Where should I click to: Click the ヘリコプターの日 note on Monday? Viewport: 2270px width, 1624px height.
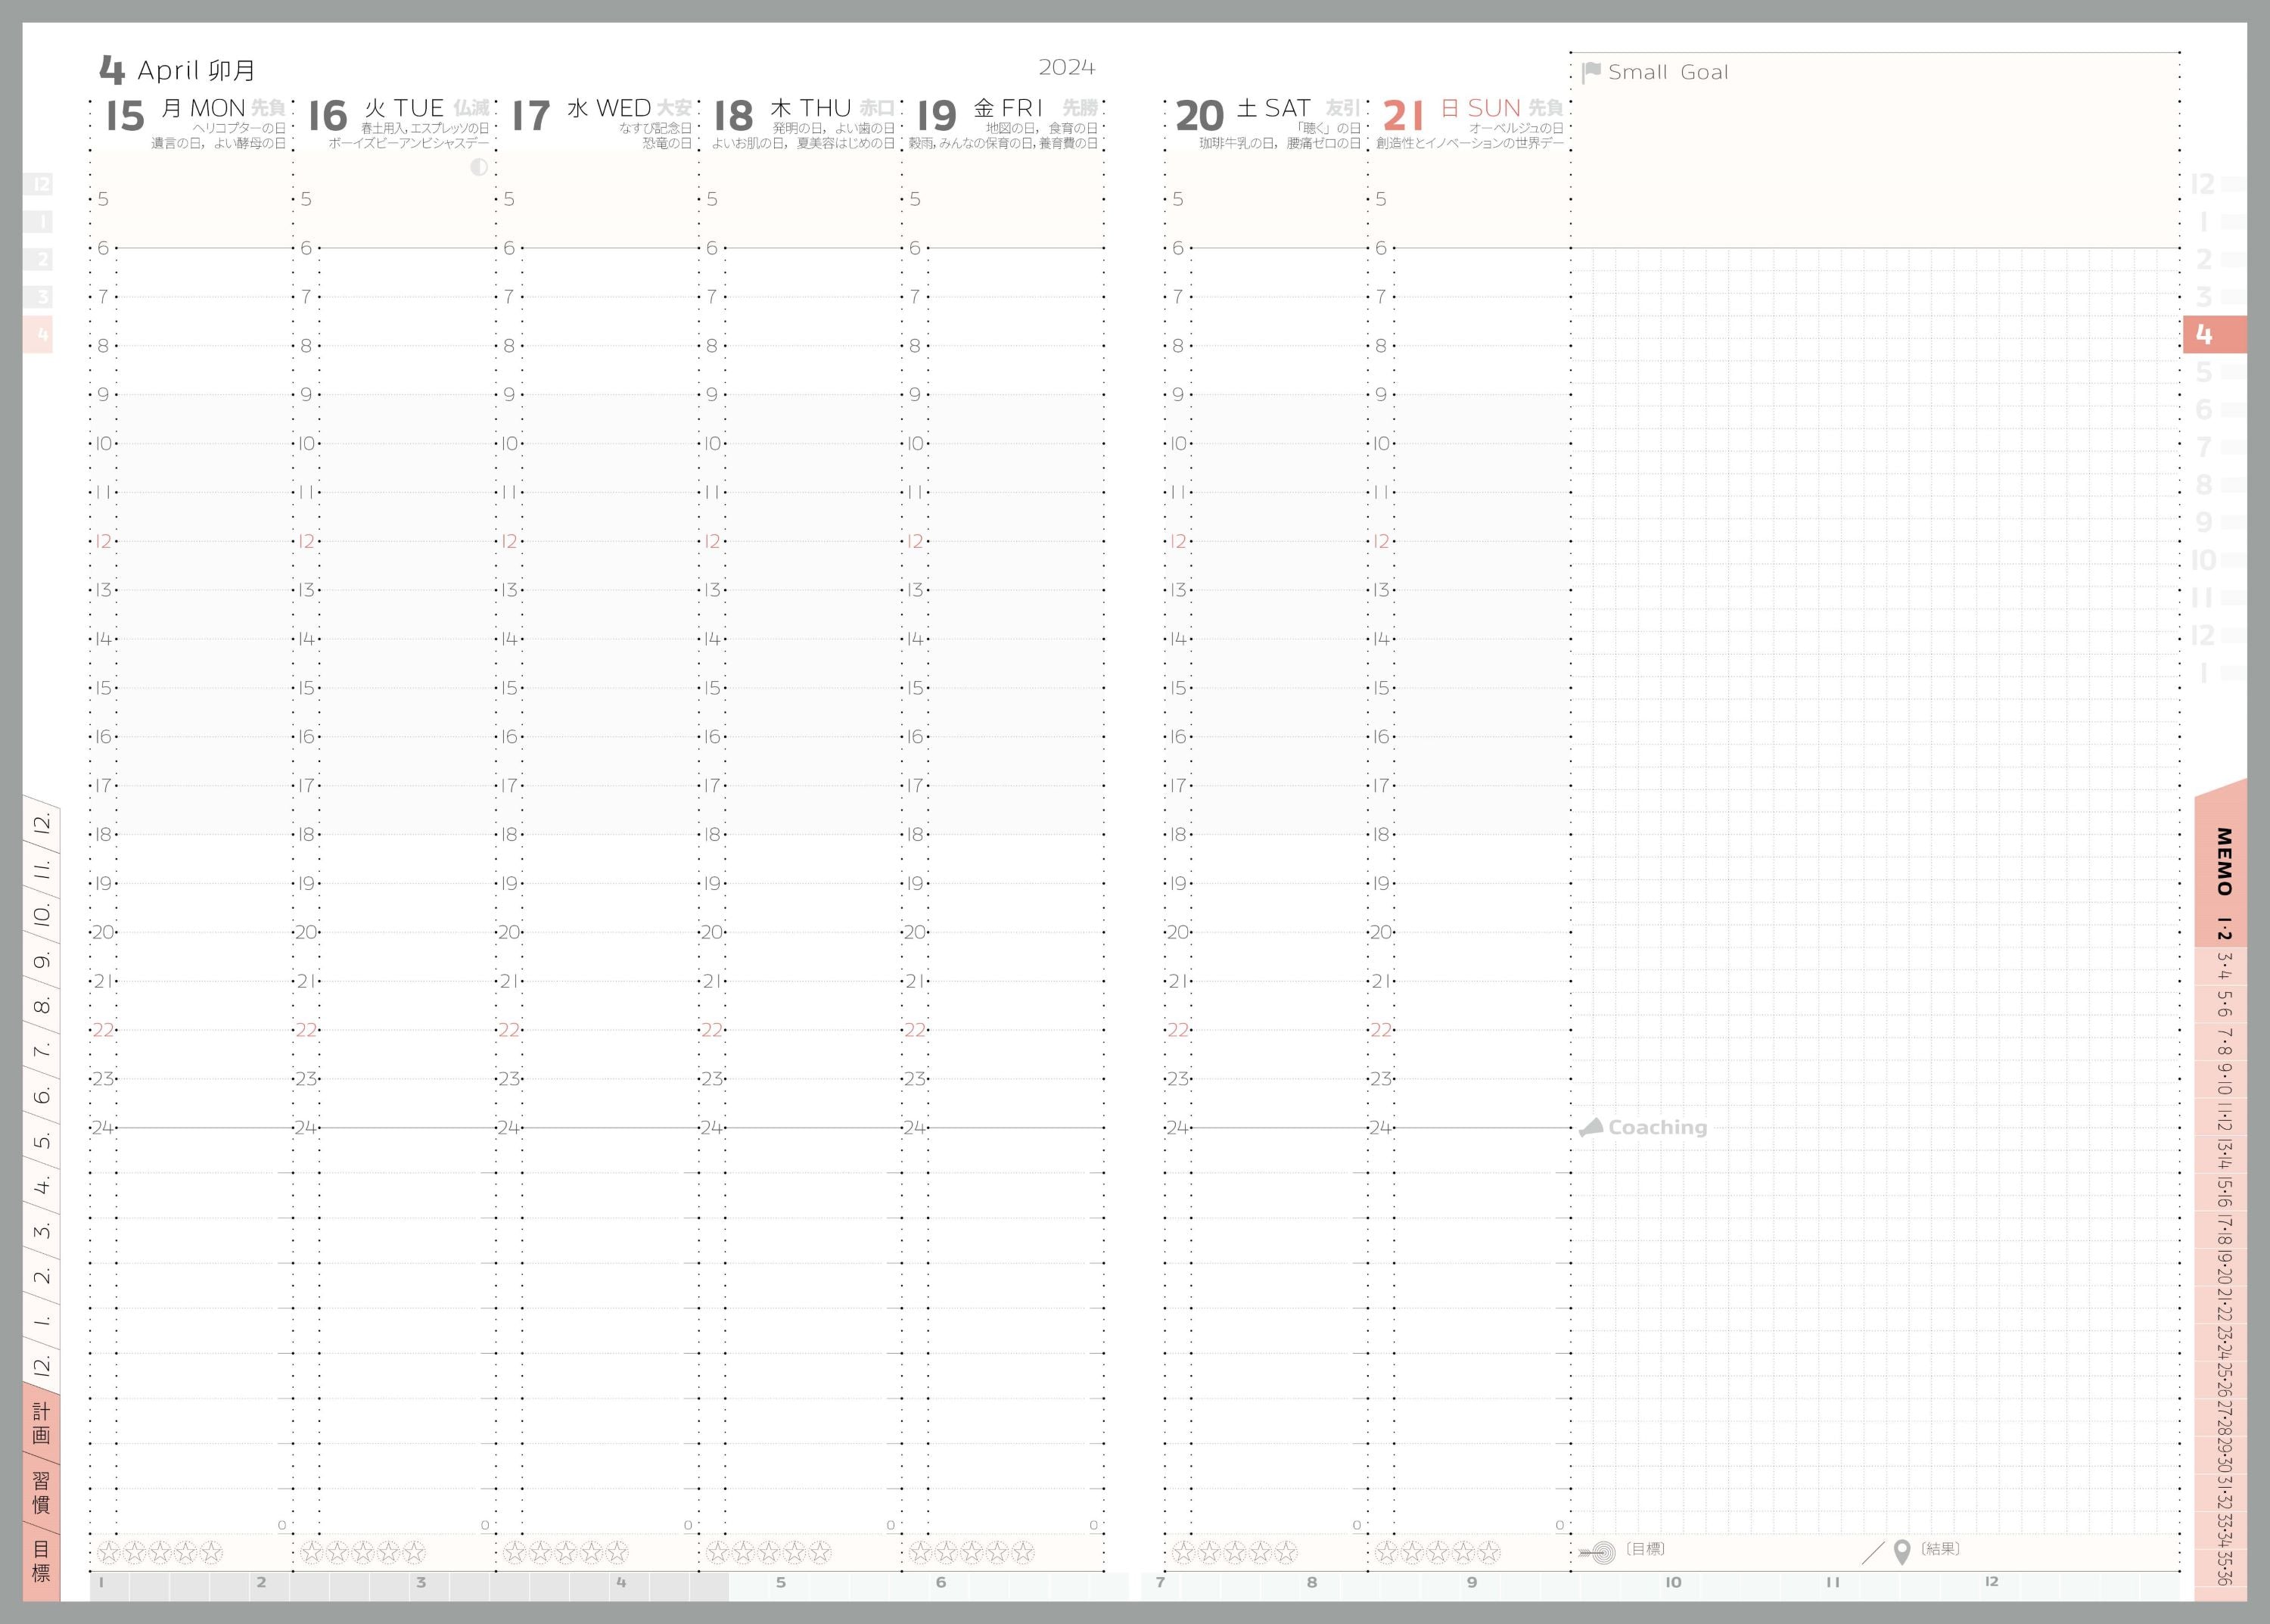point(239,128)
